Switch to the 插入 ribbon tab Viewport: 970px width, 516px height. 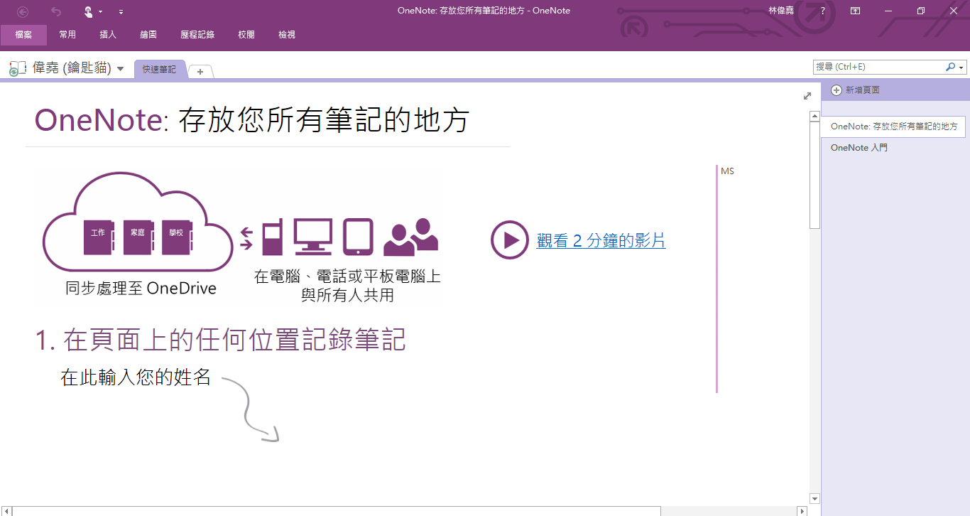pyautogui.click(x=108, y=35)
